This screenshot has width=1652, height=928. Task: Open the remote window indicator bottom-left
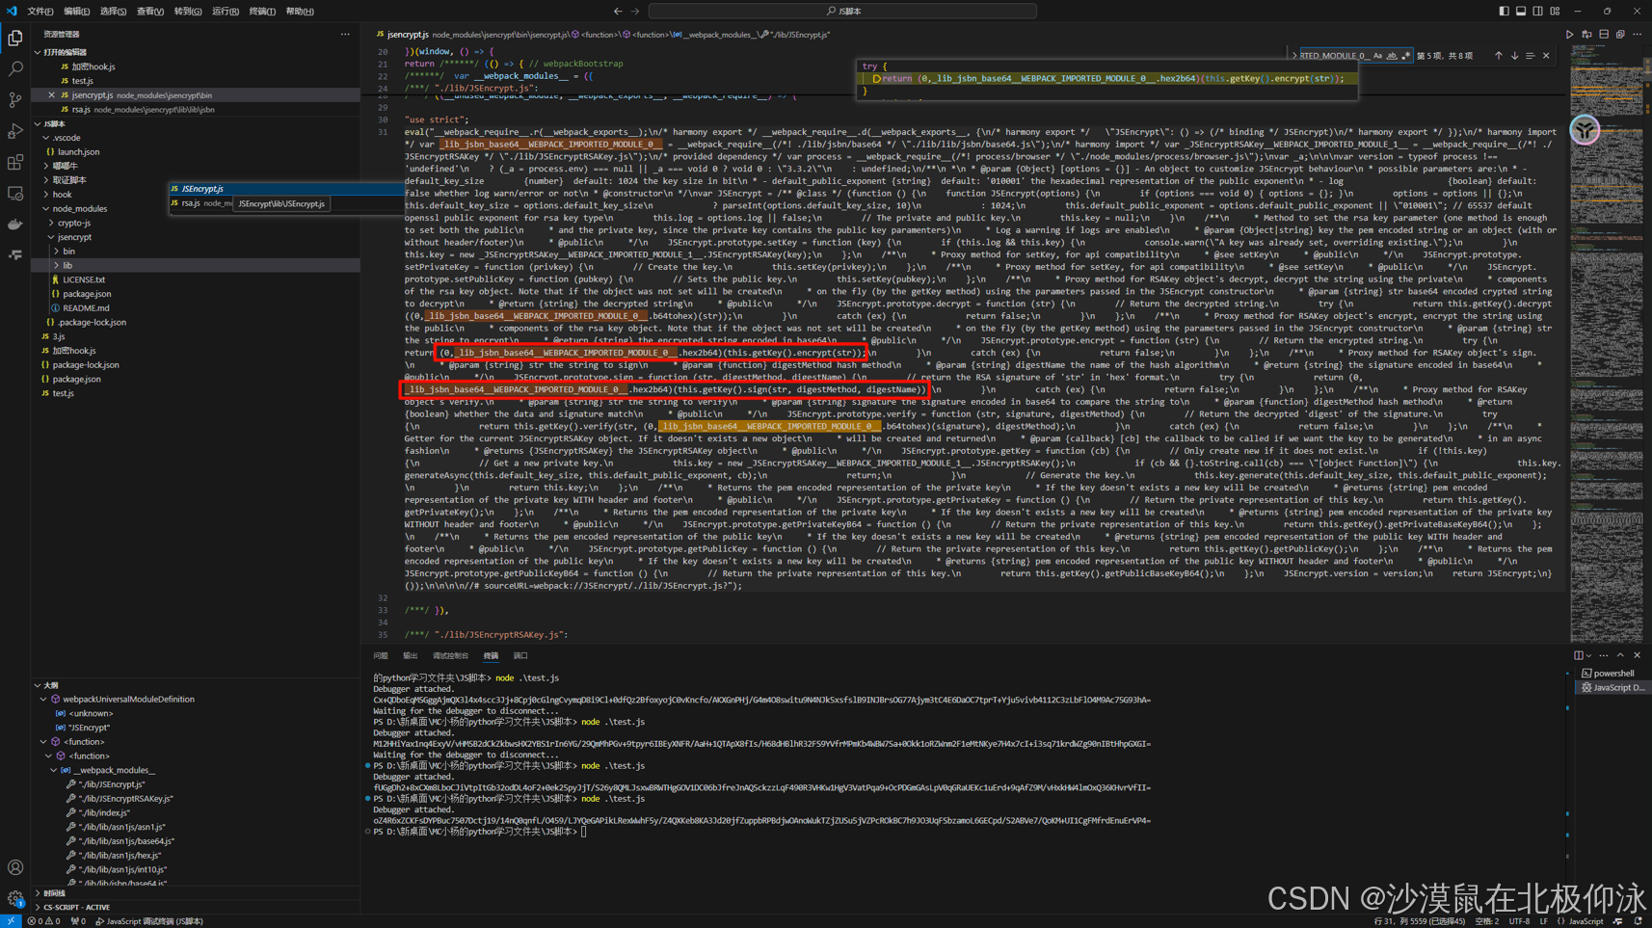(x=10, y=921)
